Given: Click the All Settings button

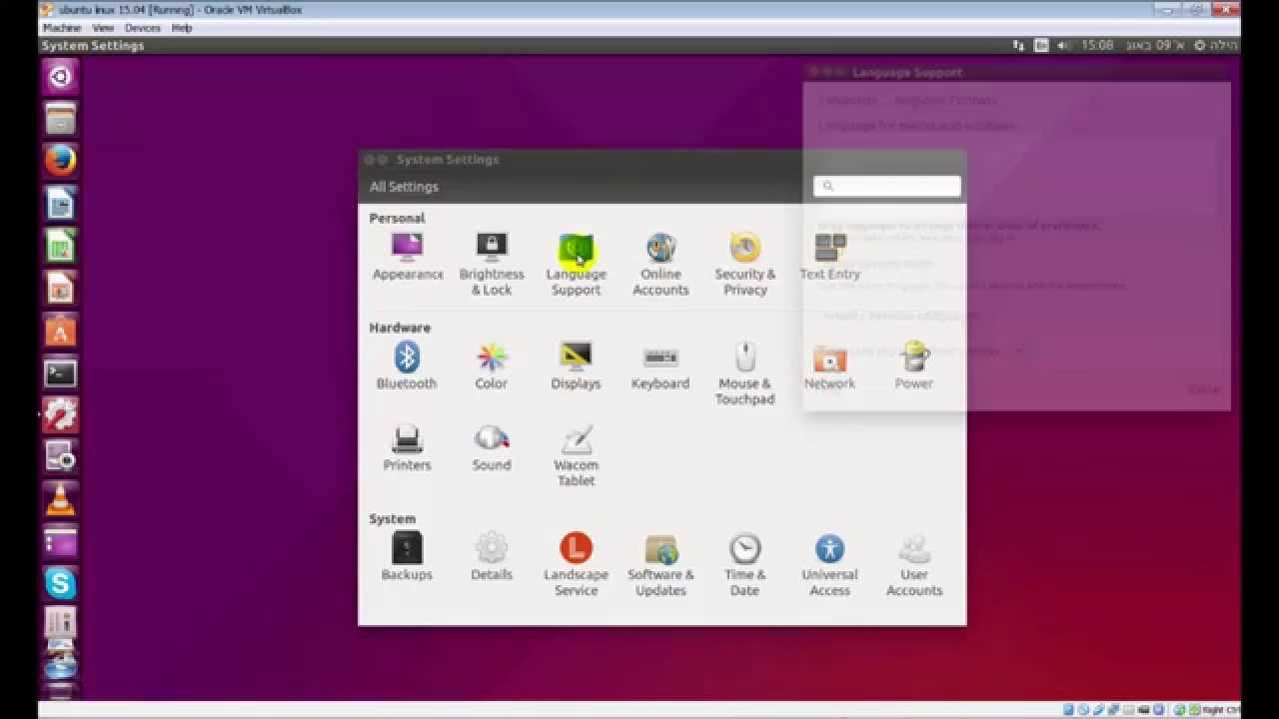Looking at the screenshot, I should coord(404,187).
